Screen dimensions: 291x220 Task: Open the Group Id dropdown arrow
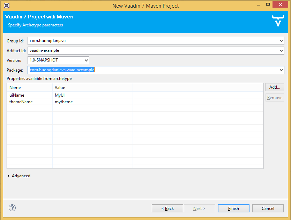[281, 41]
